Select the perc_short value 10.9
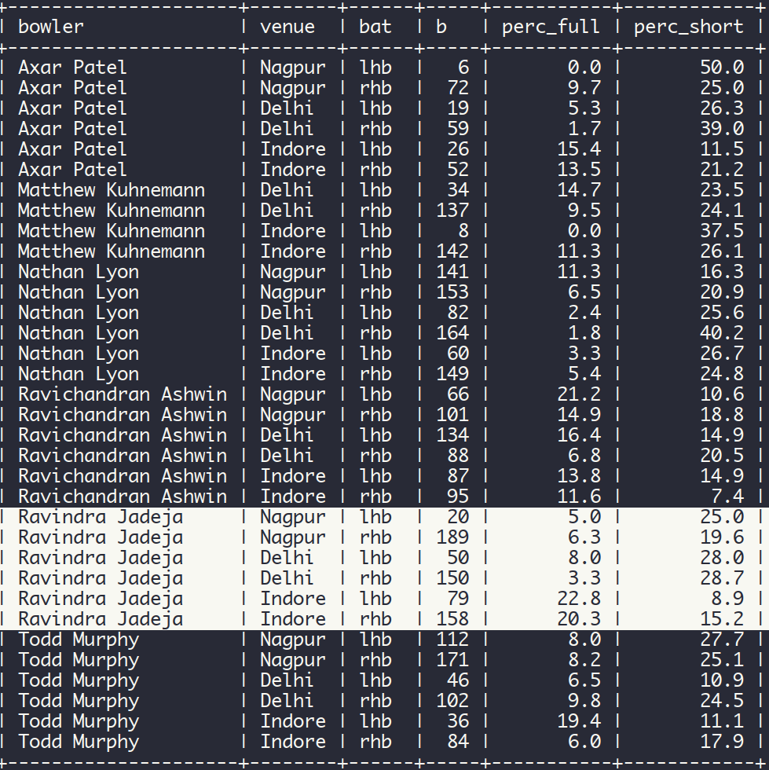Image resolution: width=769 pixels, height=770 pixels. (722, 680)
